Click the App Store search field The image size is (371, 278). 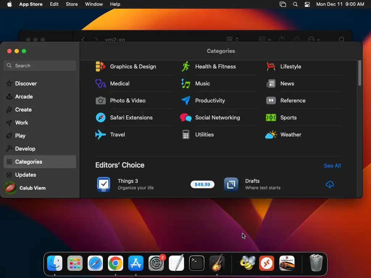(x=40, y=66)
